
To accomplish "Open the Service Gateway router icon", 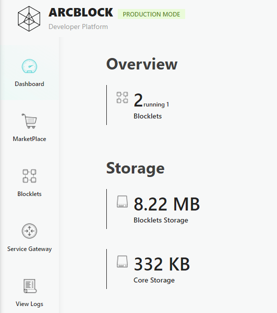I will [x=29, y=231].
